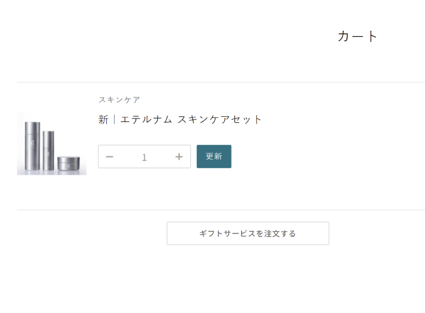Click the カート page heading
Screen dimensions: 425x313
point(358,36)
